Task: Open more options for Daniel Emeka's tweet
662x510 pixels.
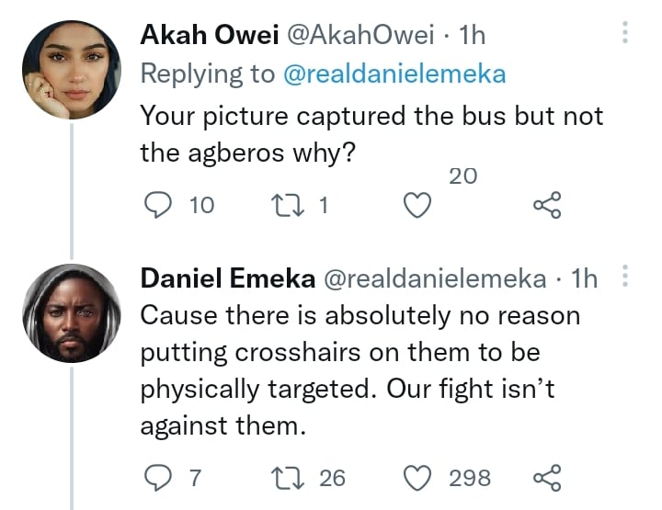Action: pos(625,277)
